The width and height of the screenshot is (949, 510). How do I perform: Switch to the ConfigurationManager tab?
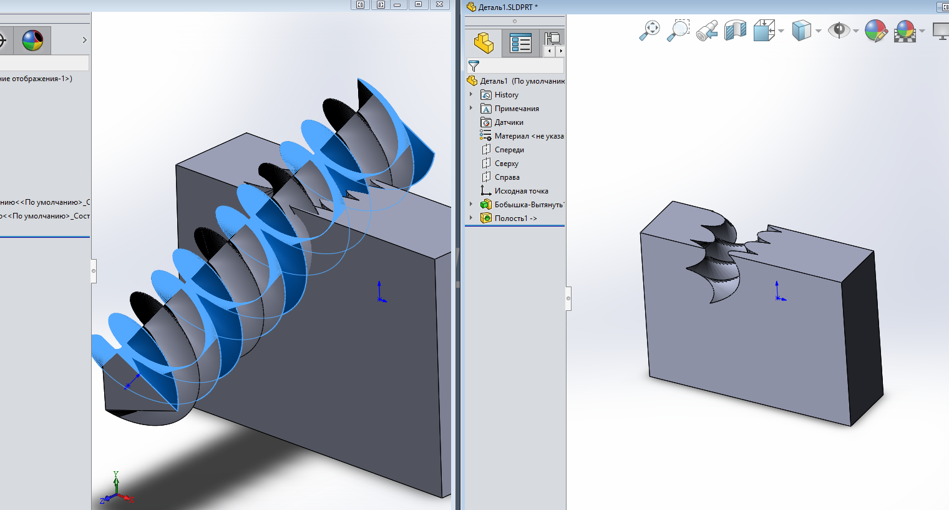coord(552,38)
